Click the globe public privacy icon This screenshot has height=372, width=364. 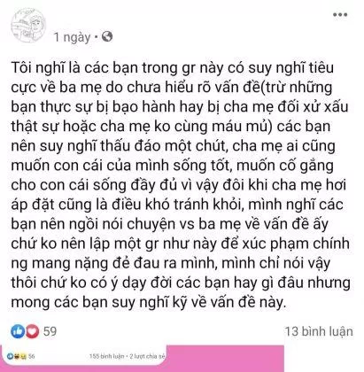107,37
